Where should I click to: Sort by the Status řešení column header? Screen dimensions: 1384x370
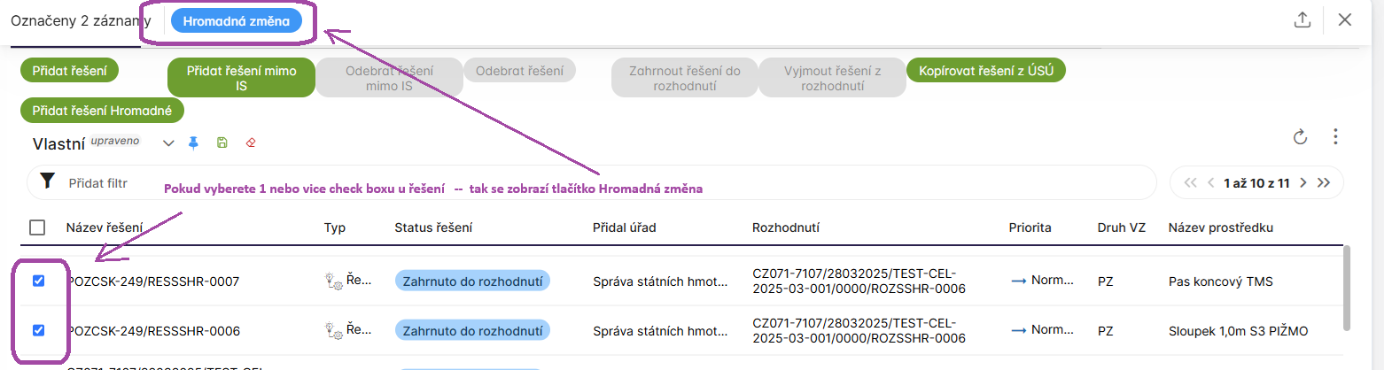tap(433, 227)
